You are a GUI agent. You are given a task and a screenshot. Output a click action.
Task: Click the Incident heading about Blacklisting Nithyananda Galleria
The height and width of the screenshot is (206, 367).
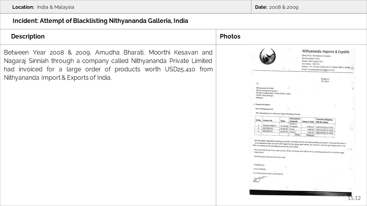tap(100, 21)
